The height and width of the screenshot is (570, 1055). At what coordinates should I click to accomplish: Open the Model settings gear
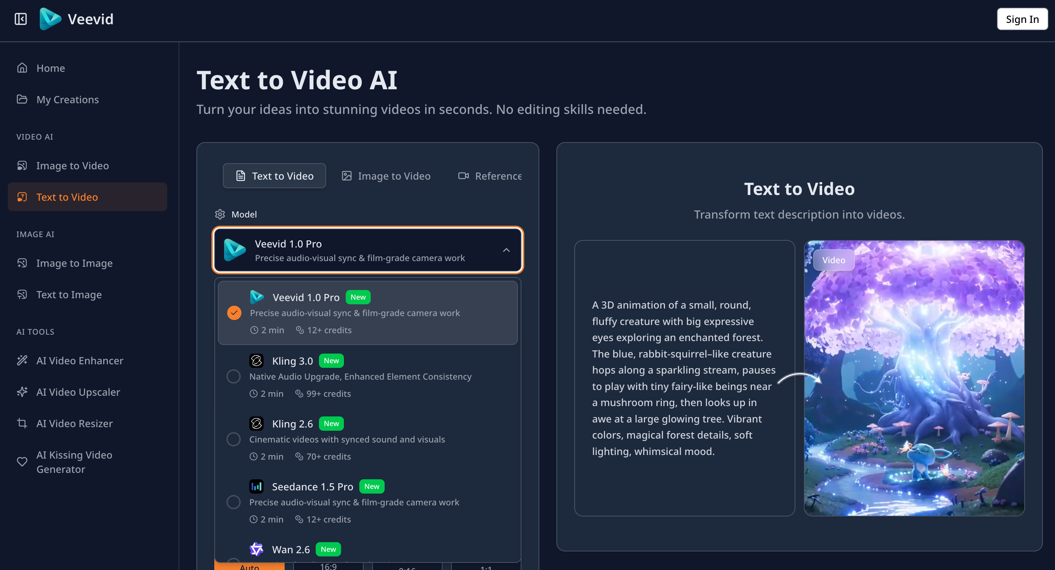220,214
